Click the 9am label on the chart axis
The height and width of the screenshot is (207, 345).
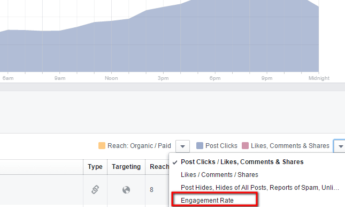60,78
